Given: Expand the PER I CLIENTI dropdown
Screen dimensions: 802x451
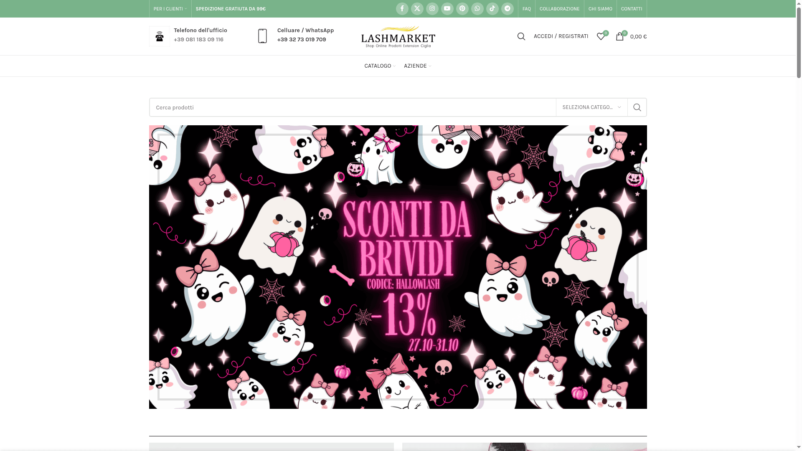Looking at the screenshot, I should click(x=170, y=8).
